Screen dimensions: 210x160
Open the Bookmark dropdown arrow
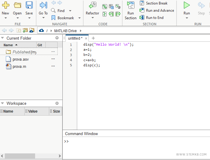tap(79, 18)
